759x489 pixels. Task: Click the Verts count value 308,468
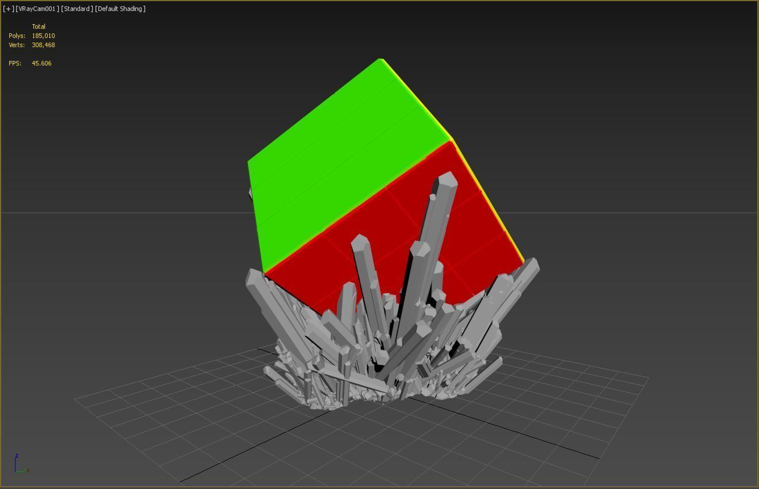43,45
